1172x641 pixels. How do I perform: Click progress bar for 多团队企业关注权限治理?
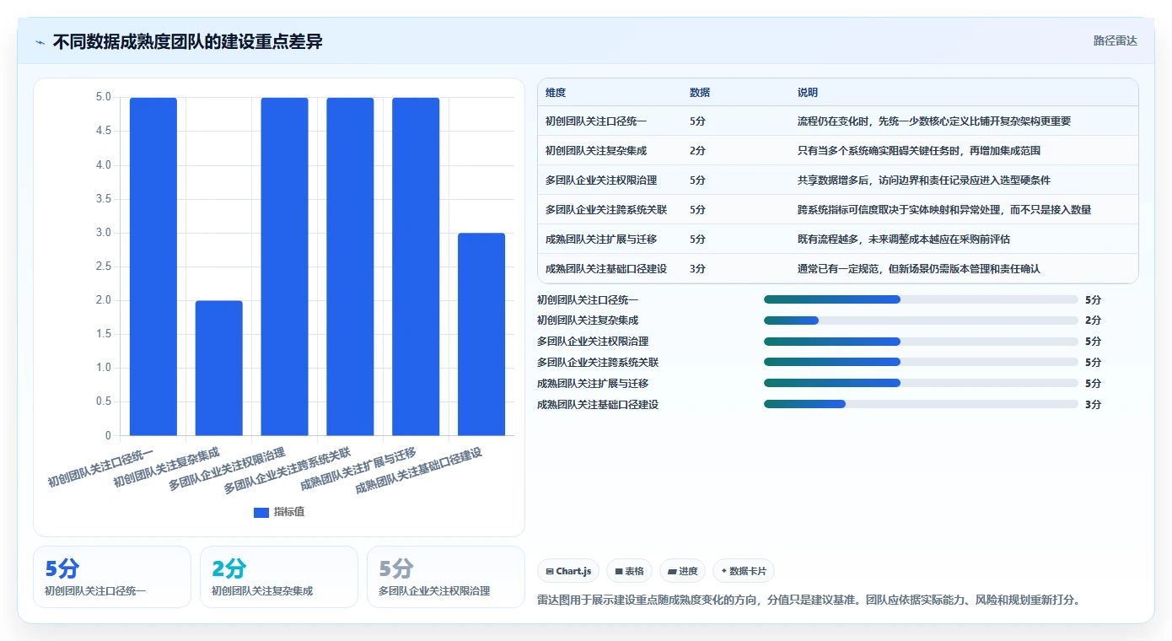[x=921, y=342]
